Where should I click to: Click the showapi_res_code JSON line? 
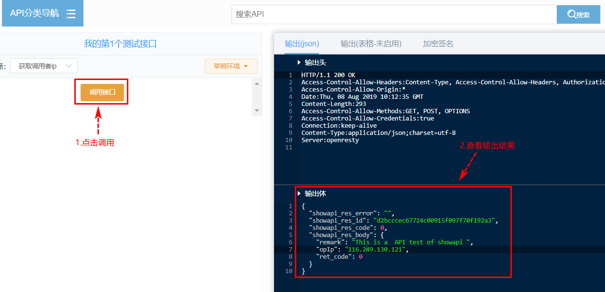348,228
